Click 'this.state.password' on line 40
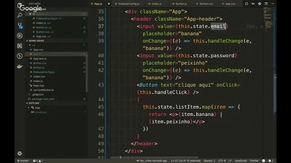 tap(206, 56)
